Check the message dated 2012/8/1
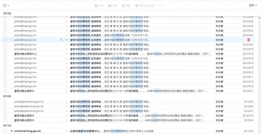This screenshot has width=261, height=134. pyautogui.click(x=5, y=111)
